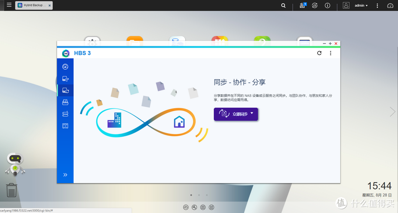Open the search magnifier in top bar
The height and width of the screenshot is (213, 398).
[283, 5]
